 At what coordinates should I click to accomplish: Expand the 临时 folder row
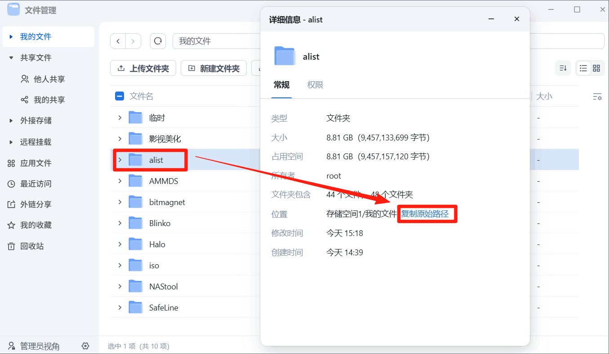point(120,118)
